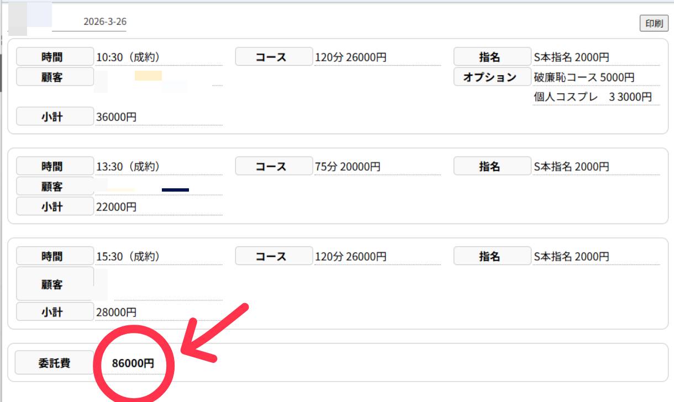The height and width of the screenshot is (402, 674).
Task: Select S本指名 2000円 in the 15:30 booking
Action: pos(571,257)
